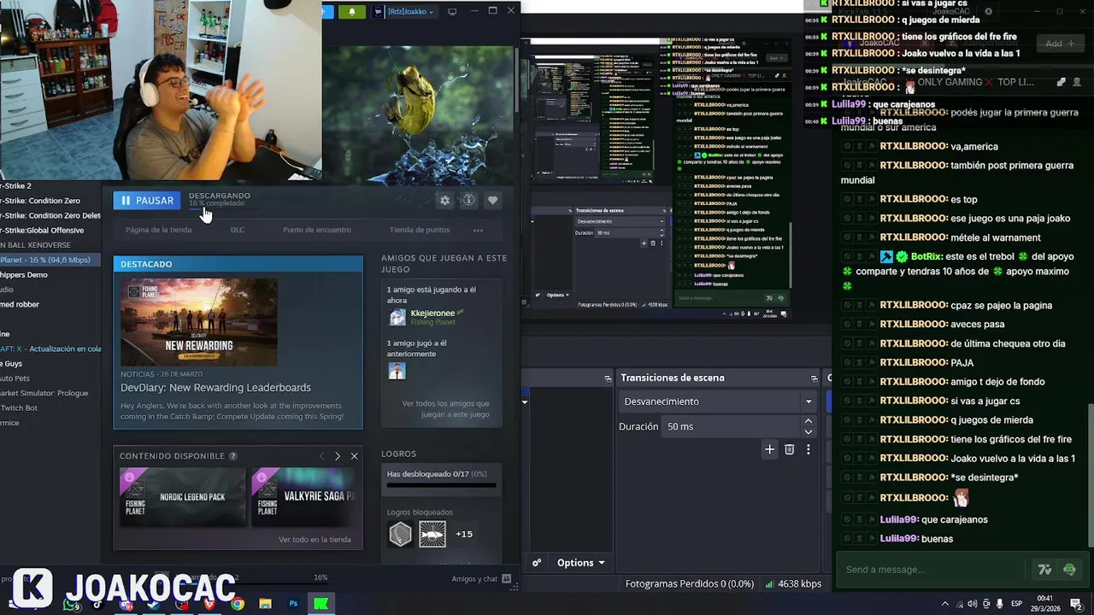Open the Página de la tienda tab
The width and height of the screenshot is (1094, 615).
(158, 230)
